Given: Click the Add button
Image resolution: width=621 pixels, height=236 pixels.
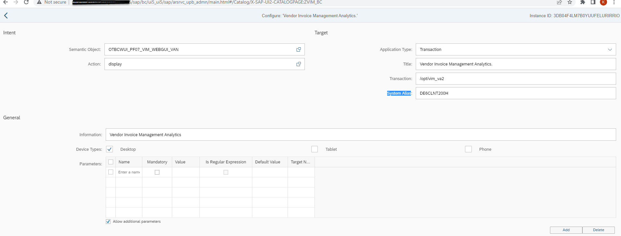Looking at the screenshot, I should [x=566, y=230].
